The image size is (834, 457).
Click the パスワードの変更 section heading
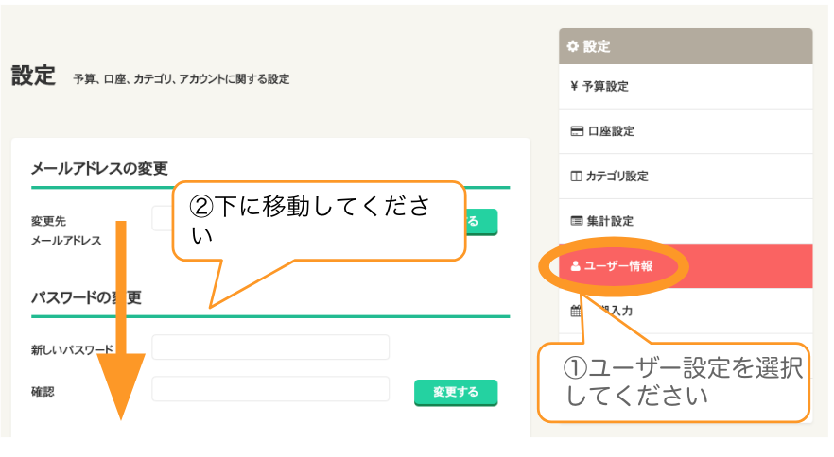tap(86, 297)
